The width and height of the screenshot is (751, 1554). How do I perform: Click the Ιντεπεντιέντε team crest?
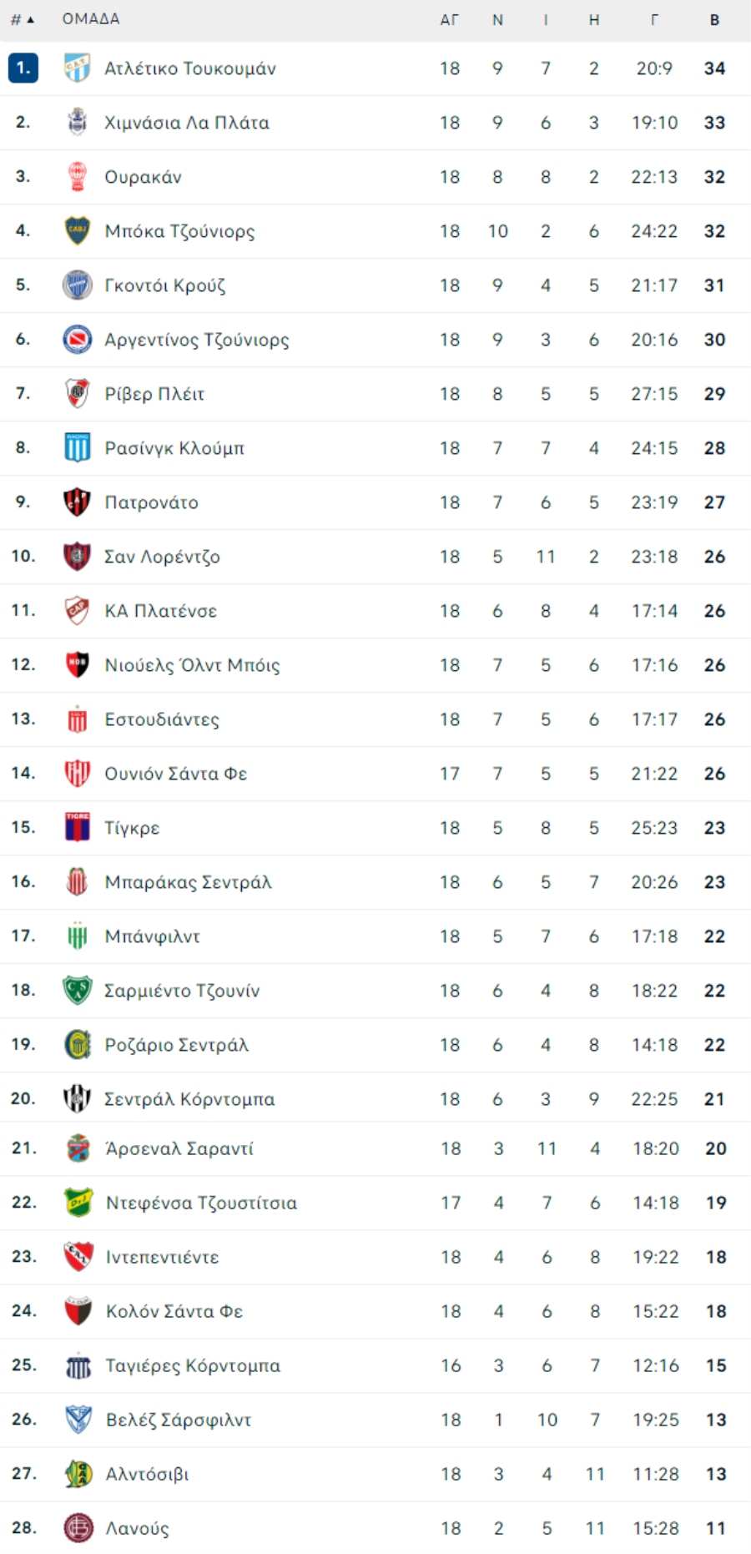(x=78, y=1257)
